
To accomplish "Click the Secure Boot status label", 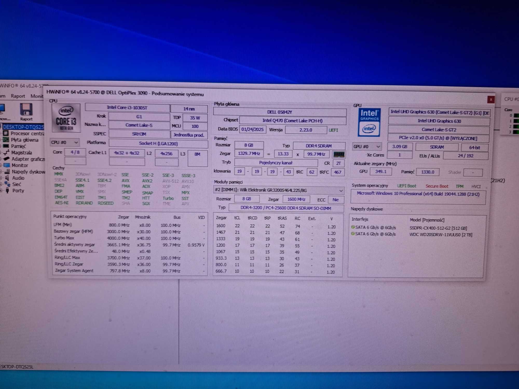I will click(437, 186).
